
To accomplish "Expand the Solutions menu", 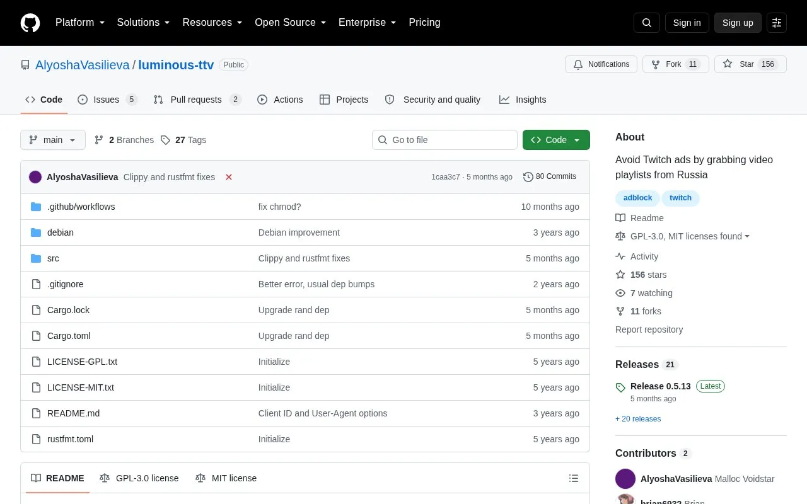I will [143, 23].
